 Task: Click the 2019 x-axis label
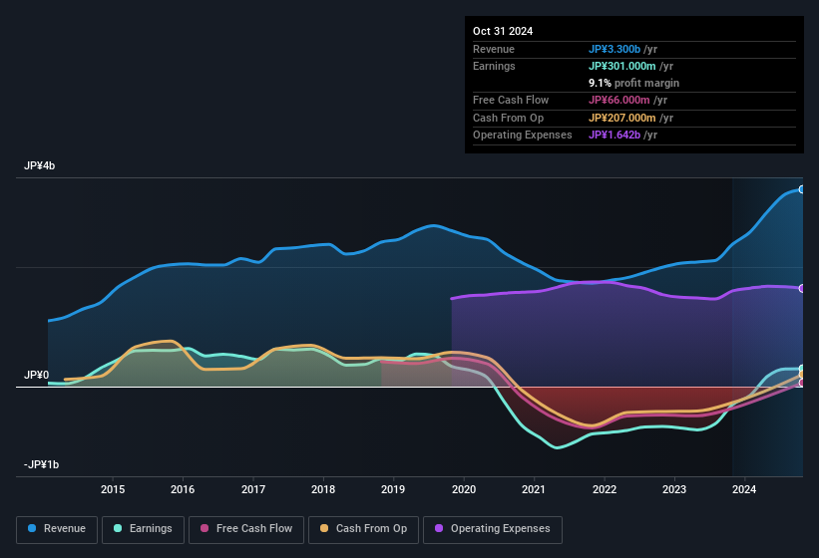pyautogui.click(x=393, y=489)
